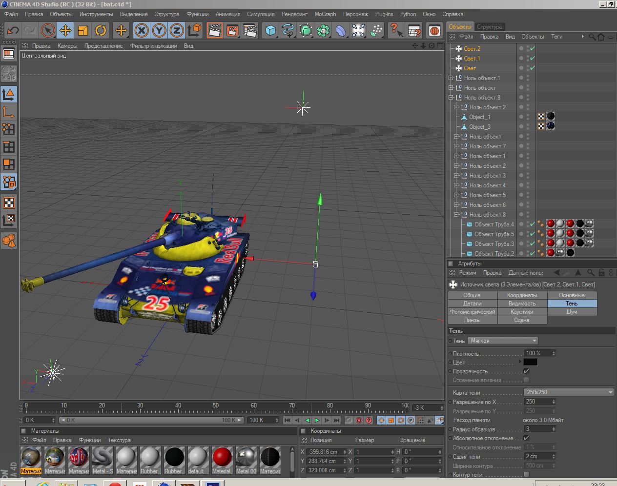Screen dimensions: 617x486
Task: Expand the Ноль объект top-level tree node
Action: [452, 88]
